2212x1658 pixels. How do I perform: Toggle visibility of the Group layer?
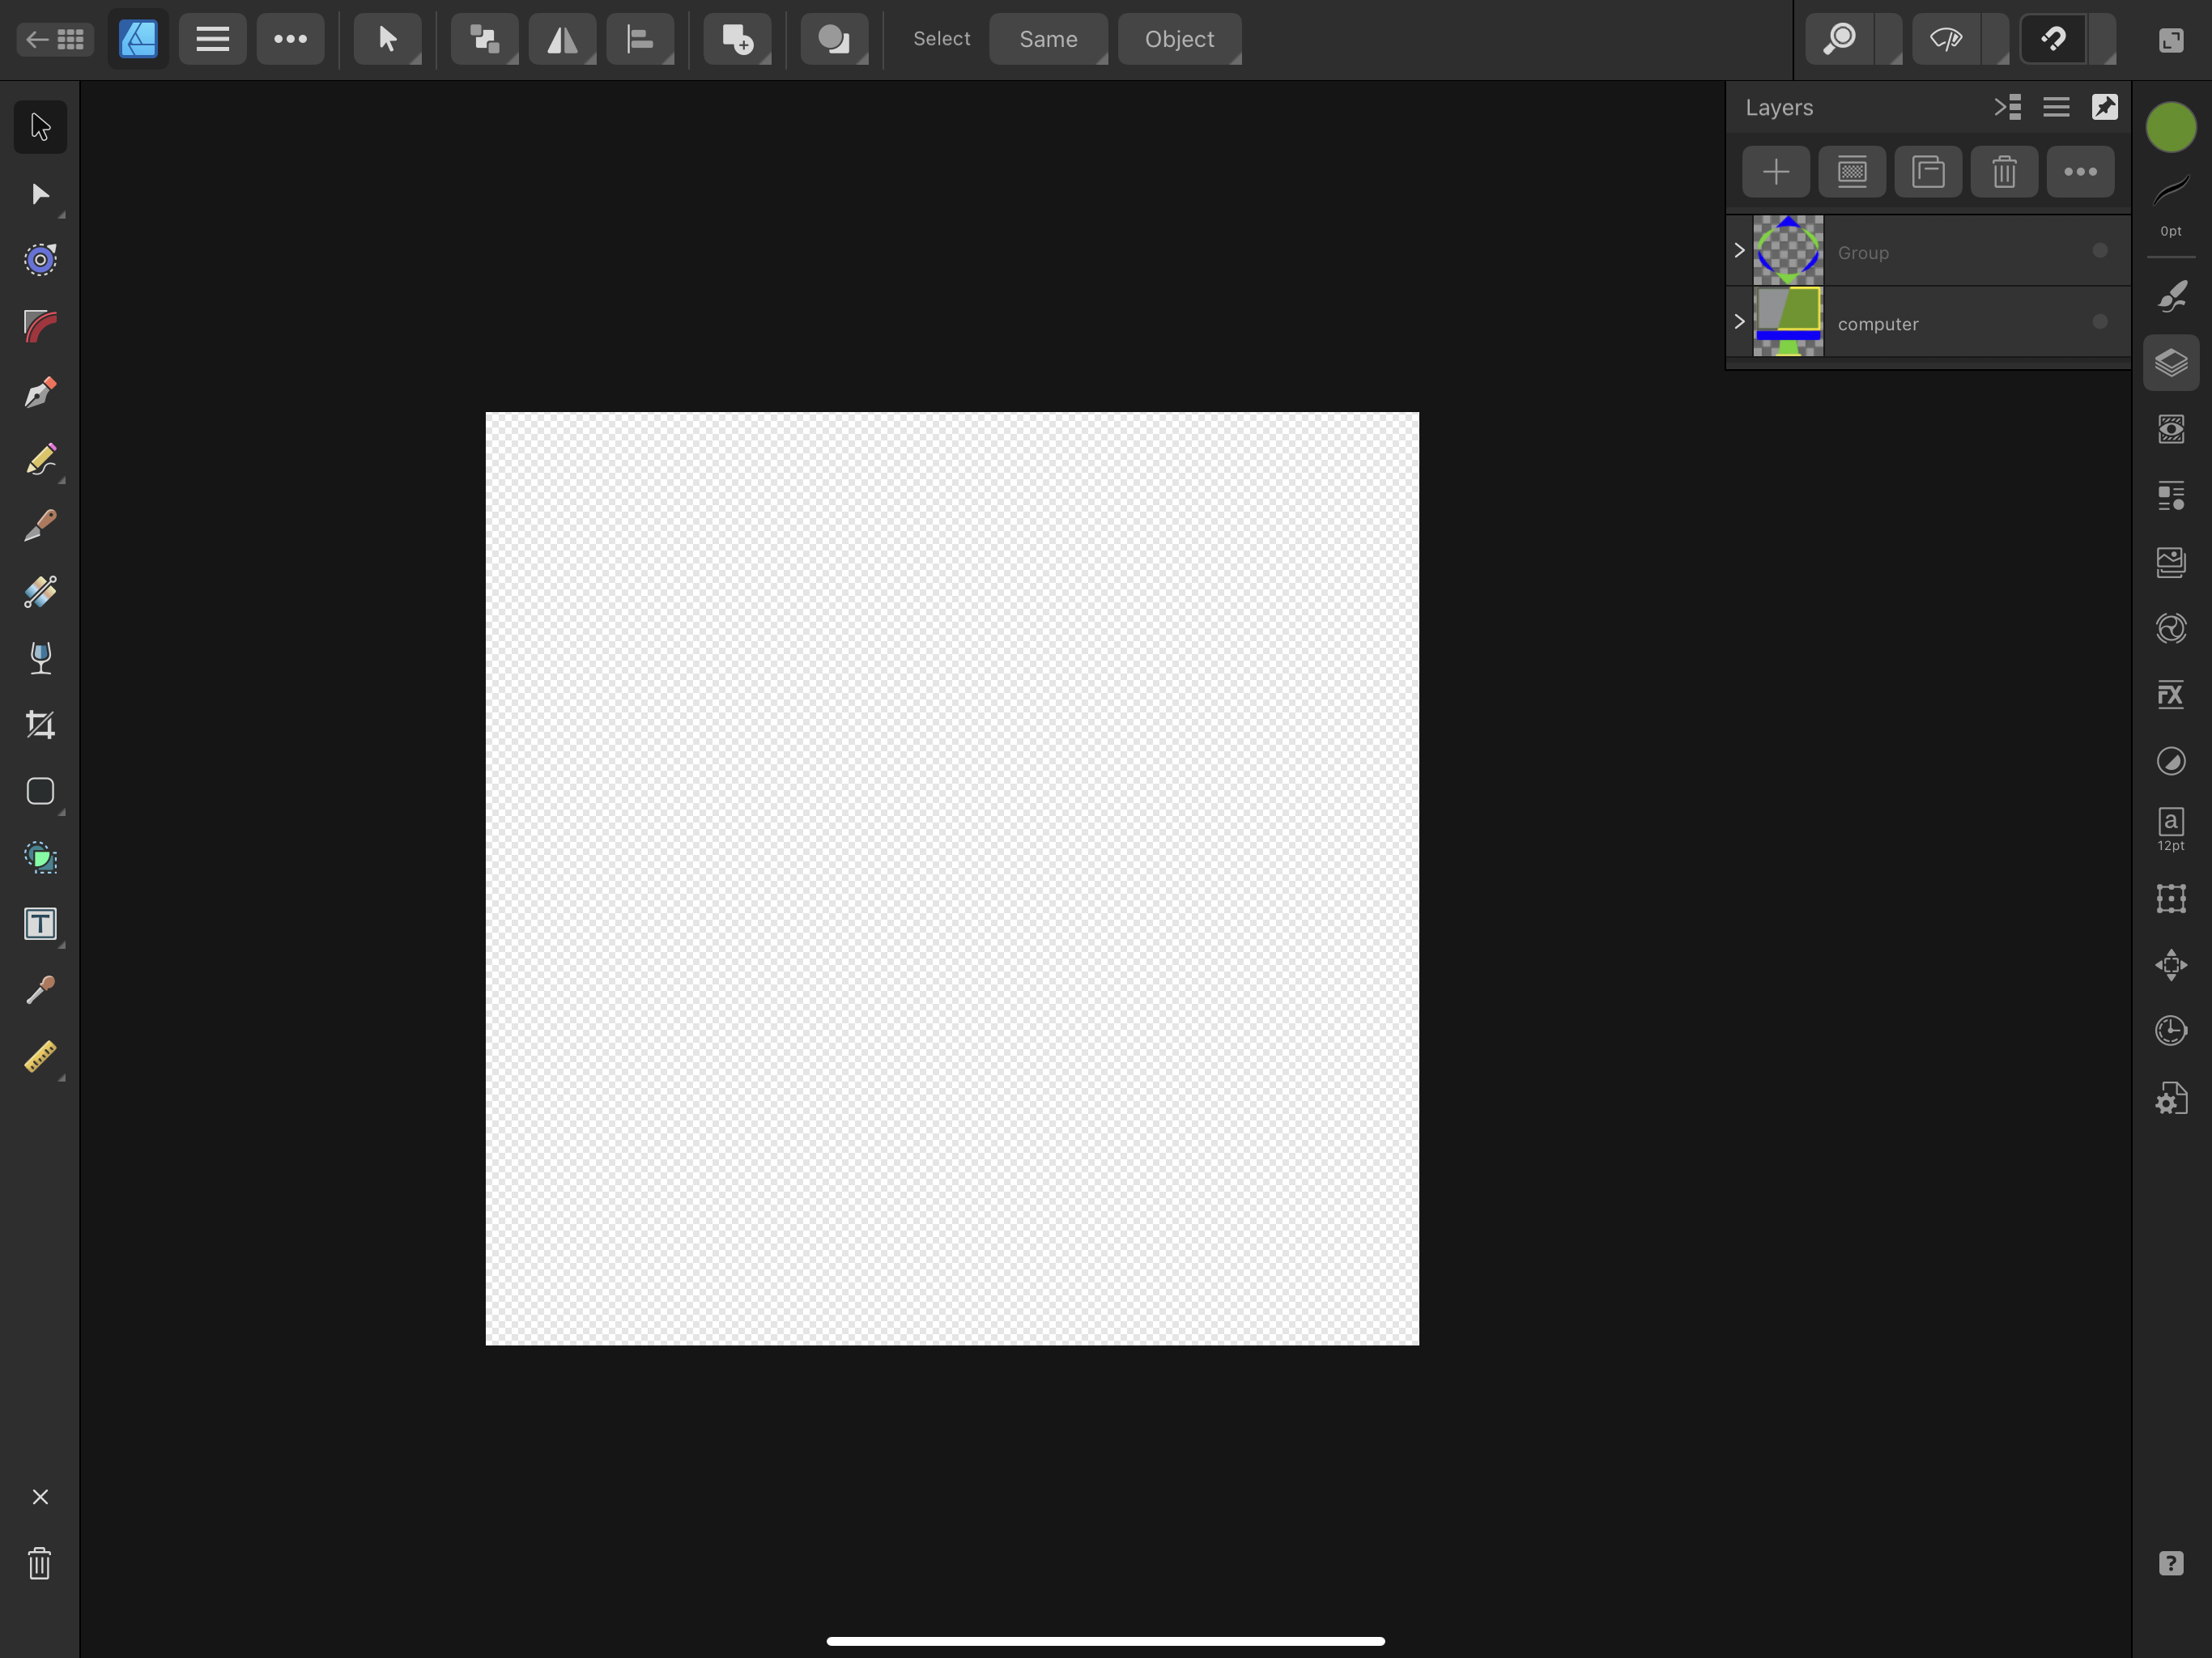[x=2100, y=251]
